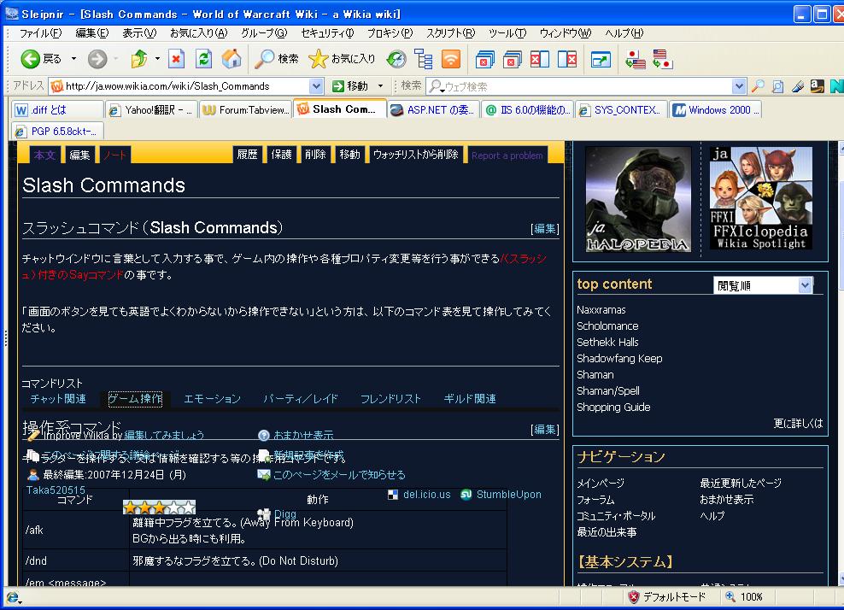The height and width of the screenshot is (610, 844).
Task: Click the folder Up one level icon
Action: 139,59
